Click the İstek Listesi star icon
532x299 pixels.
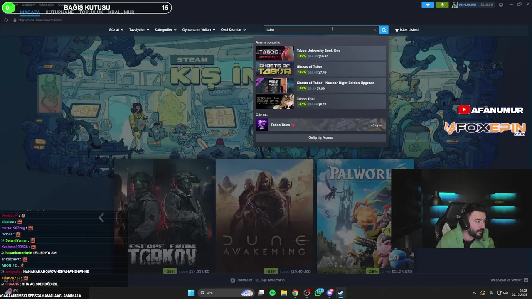point(397,30)
